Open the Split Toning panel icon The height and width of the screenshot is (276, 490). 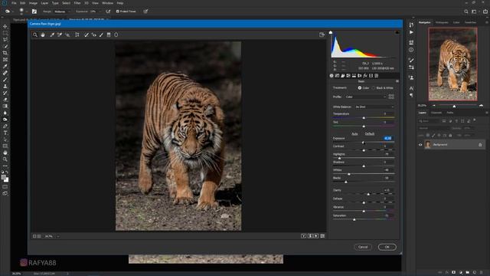coord(354,76)
